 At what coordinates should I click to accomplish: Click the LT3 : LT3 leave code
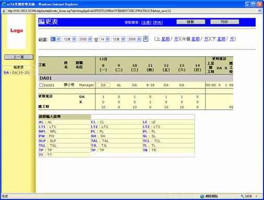point(151,127)
